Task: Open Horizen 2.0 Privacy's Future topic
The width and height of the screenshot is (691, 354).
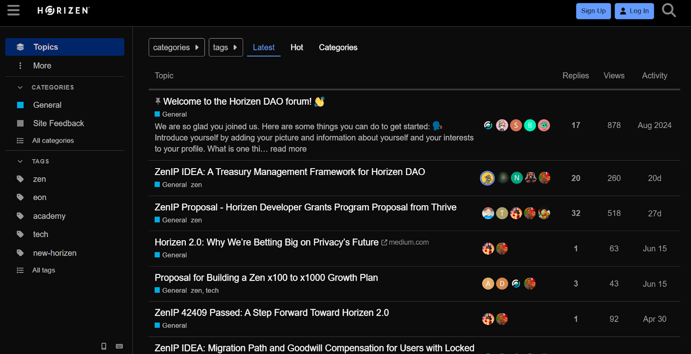Action: click(266, 242)
